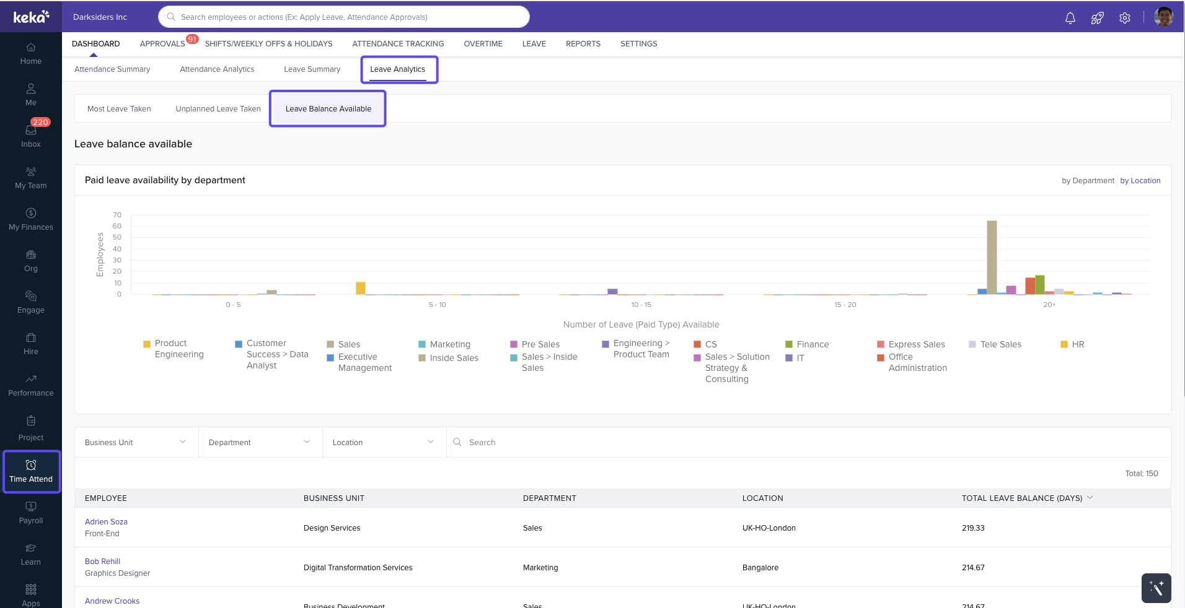Open the Engage sidebar icon
The height and width of the screenshot is (608, 1185).
coord(31,302)
